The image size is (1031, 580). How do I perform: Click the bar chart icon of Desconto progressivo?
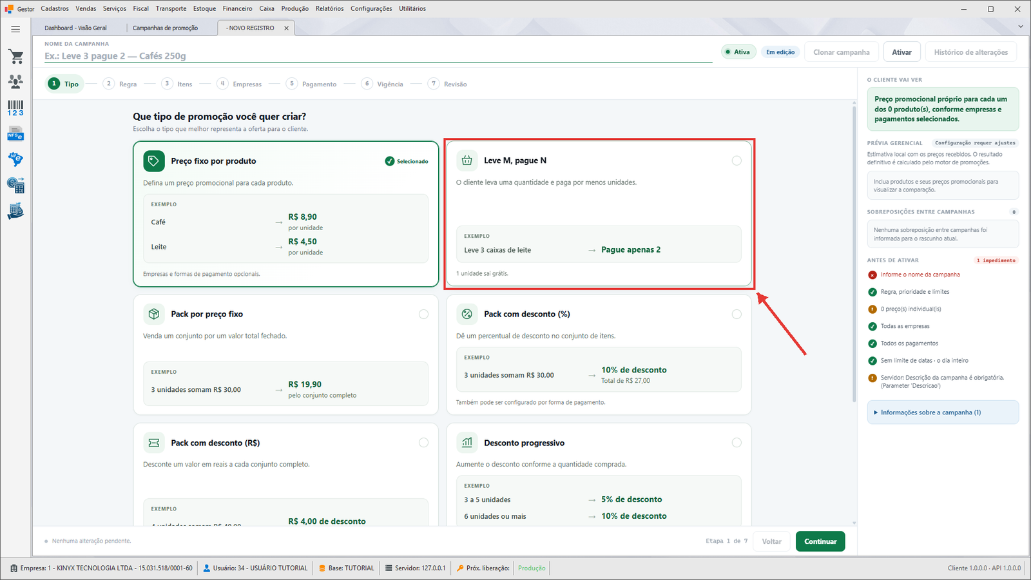tap(467, 443)
